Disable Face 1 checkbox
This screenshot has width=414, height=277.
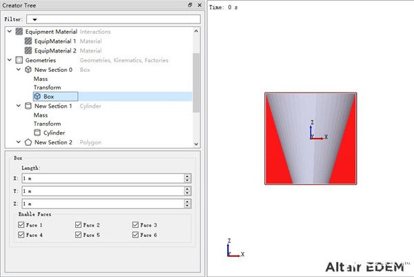click(22, 225)
